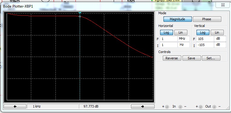Open the Set... dialog

(x=211, y=58)
